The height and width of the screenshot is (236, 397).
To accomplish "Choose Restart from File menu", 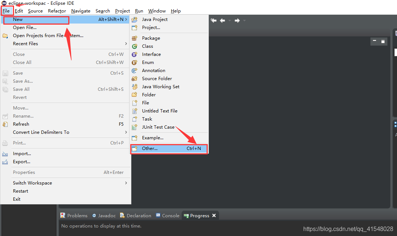I will click(21, 191).
